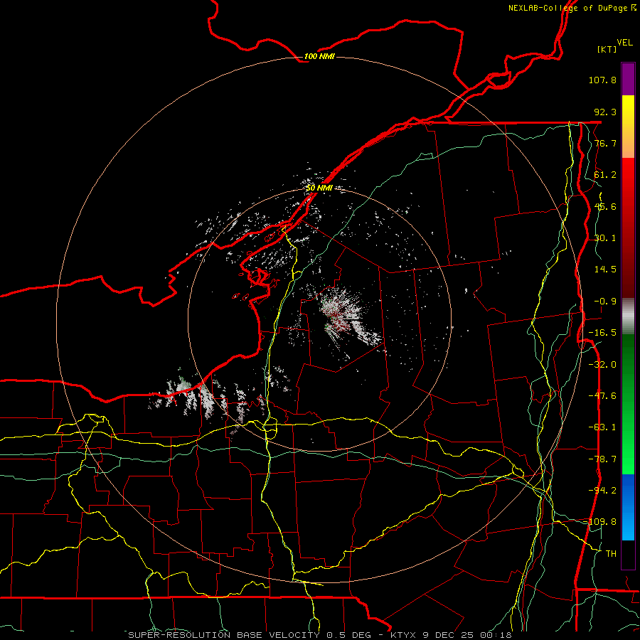Select the -63.1 legend value
640x640 pixels.
click(602, 427)
